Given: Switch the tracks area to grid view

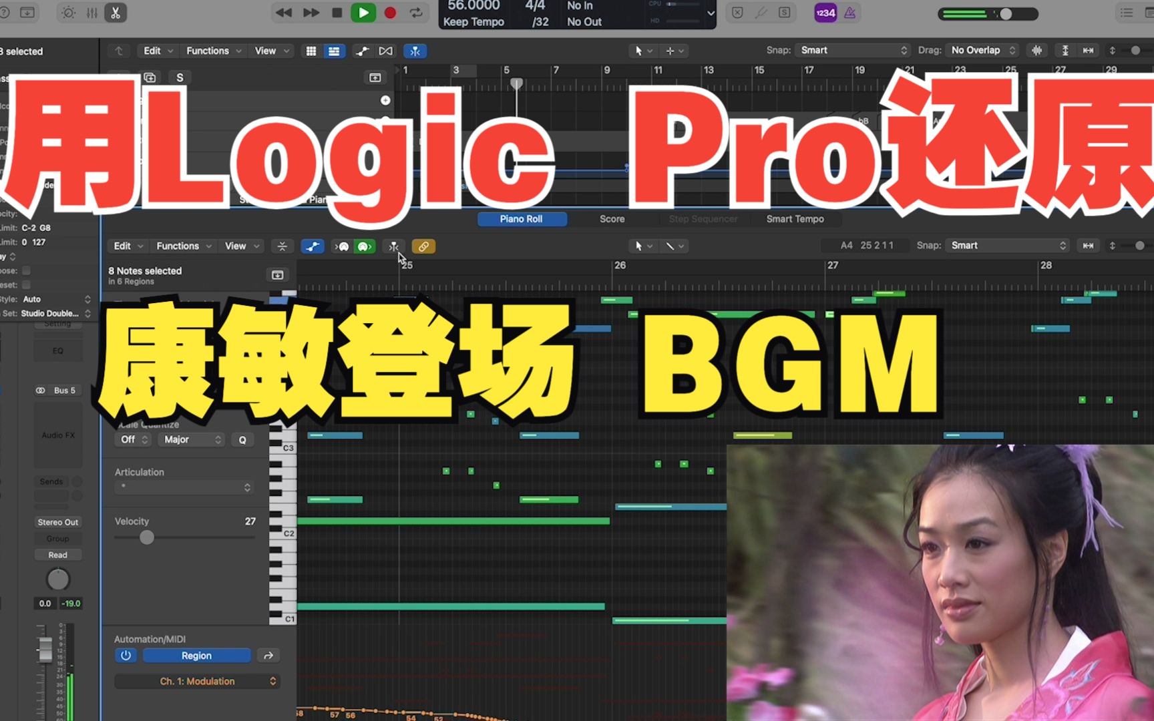Looking at the screenshot, I should click(311, 51).
